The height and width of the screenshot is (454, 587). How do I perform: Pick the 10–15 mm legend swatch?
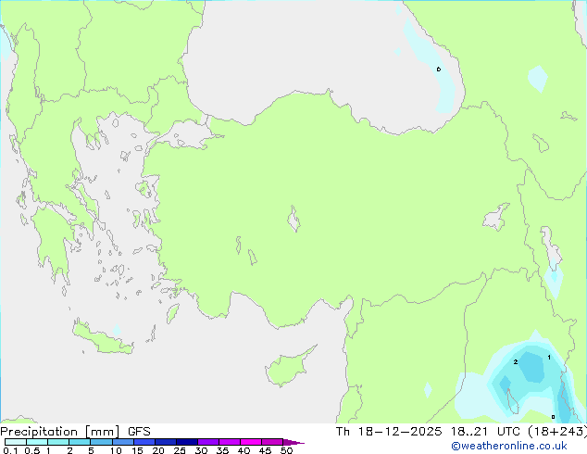coord(122,442)
